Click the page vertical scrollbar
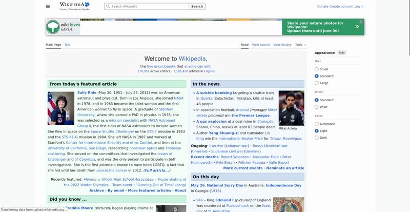410x212 pixels. pyautogui.click(x=408, y=28)
